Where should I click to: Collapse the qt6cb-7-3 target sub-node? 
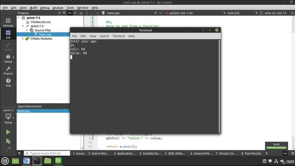(x=23, y=26)
